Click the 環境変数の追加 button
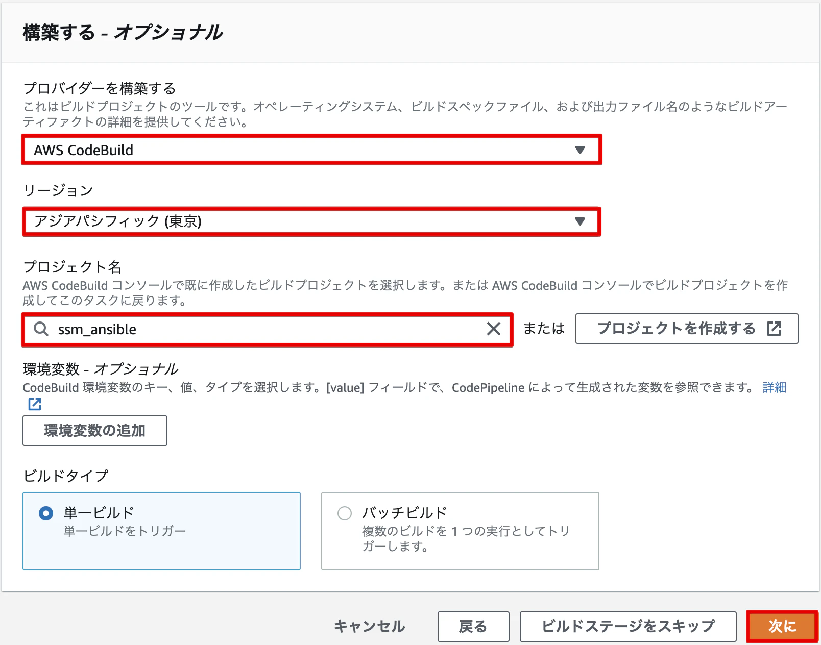This screenshot has width=821, height=645. (95, 431)
